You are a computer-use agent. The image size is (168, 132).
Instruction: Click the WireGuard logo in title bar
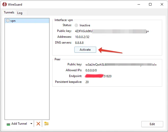point(5,5)
